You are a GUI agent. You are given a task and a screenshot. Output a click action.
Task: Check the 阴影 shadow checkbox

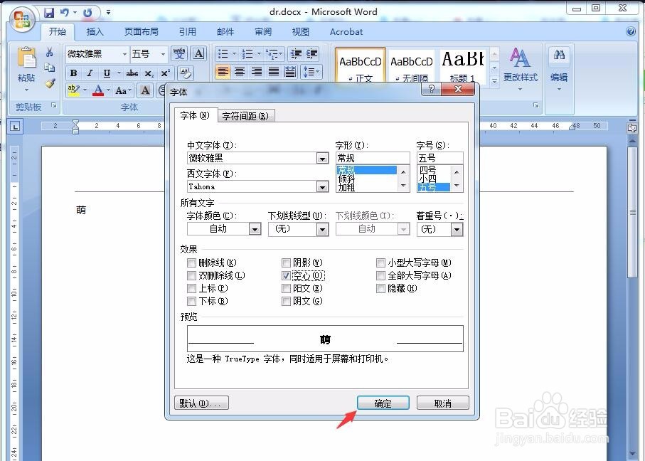click(286, 263)
